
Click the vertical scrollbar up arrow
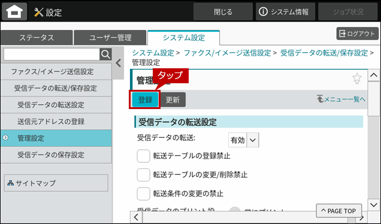[374, 75]
